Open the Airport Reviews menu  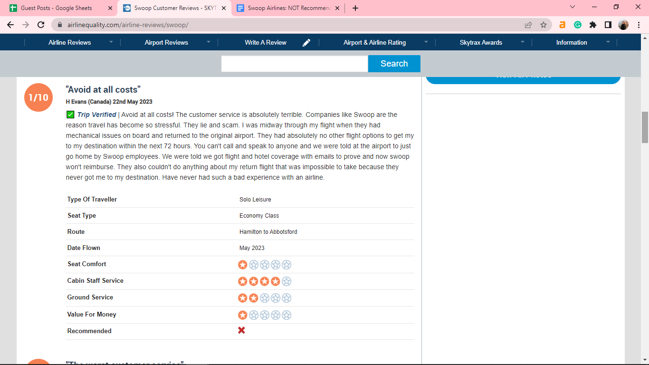pos(166,42)
